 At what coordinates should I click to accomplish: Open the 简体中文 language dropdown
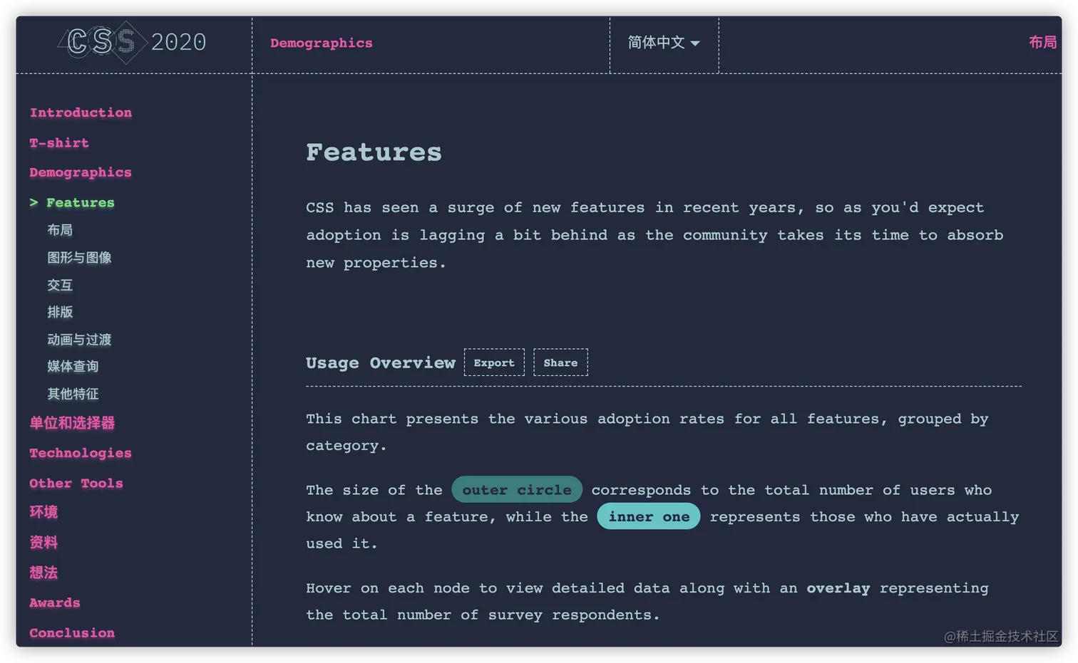663,43
